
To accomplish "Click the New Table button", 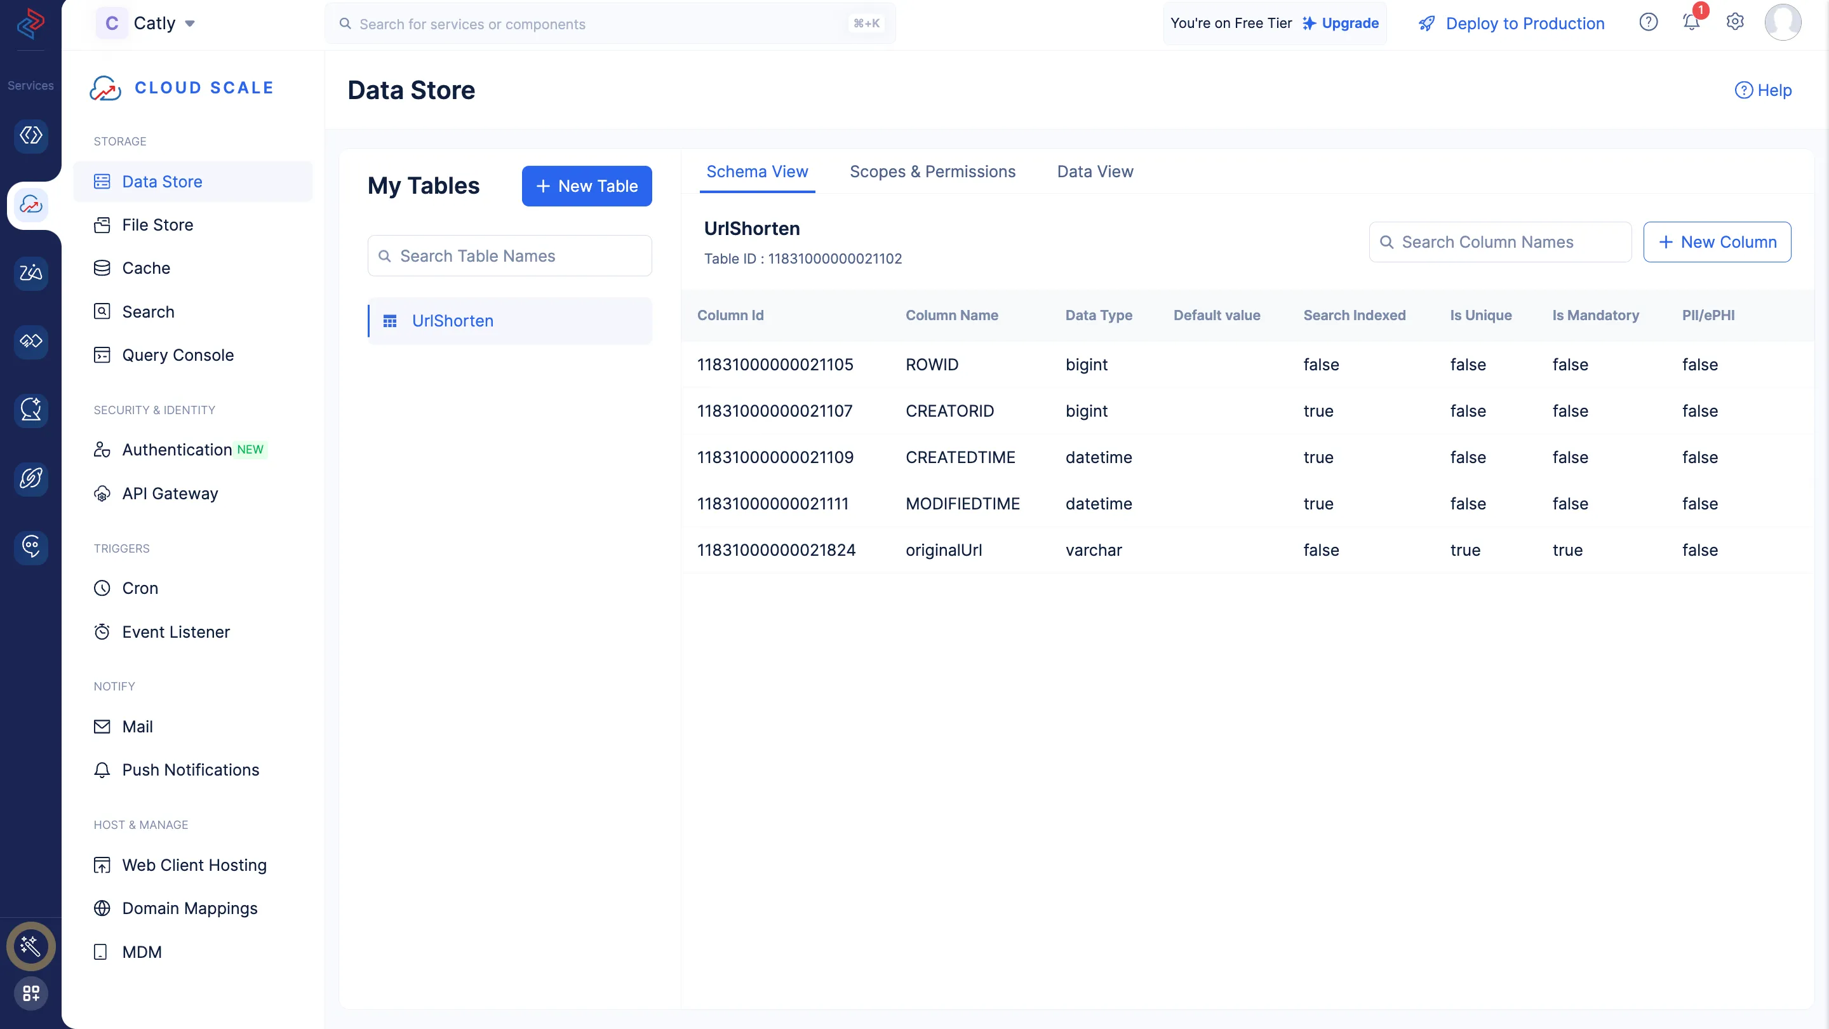I will 586,186.
